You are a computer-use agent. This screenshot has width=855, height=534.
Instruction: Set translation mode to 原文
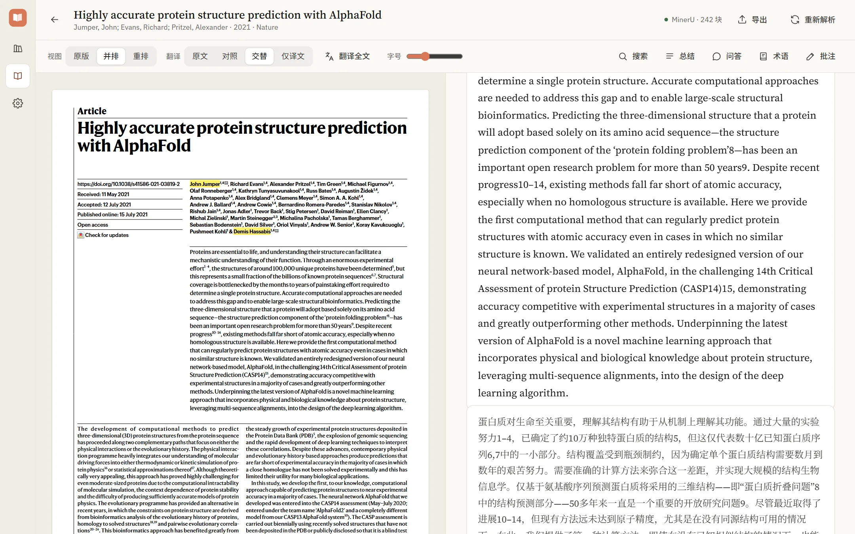[200, 56]
